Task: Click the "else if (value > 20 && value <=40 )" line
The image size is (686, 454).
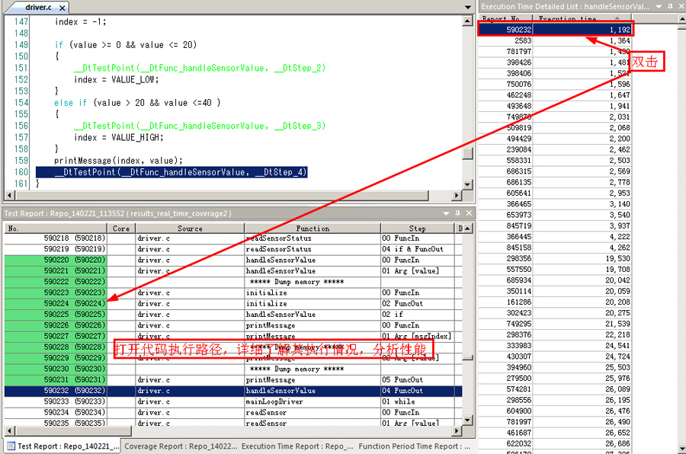Action: [137, 103]
